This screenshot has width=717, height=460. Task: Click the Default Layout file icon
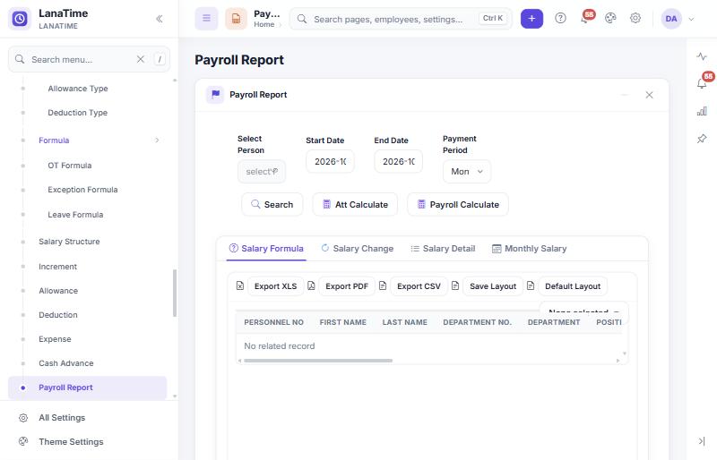coord(531,286)
